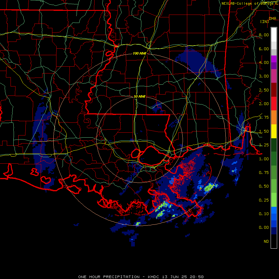Click the 2.00 legend value
279x279 pixels.
point(264,104)
